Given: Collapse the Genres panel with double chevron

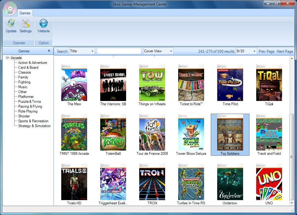Looking at the screenshot, I should (49, 51).
